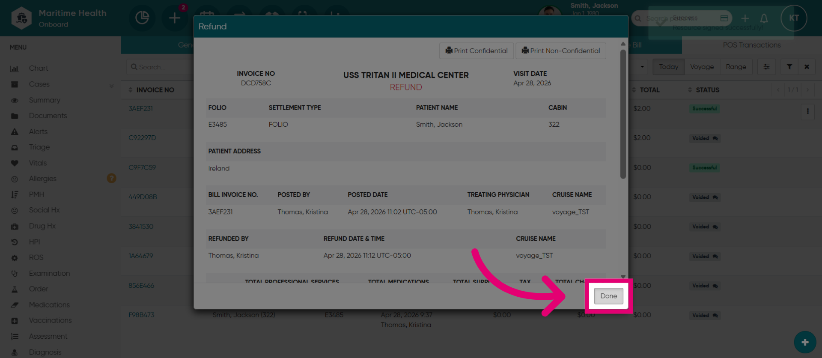822x358 pixels.
Task: Click the Done button in Refund dialog
Action: pos(608,296)
